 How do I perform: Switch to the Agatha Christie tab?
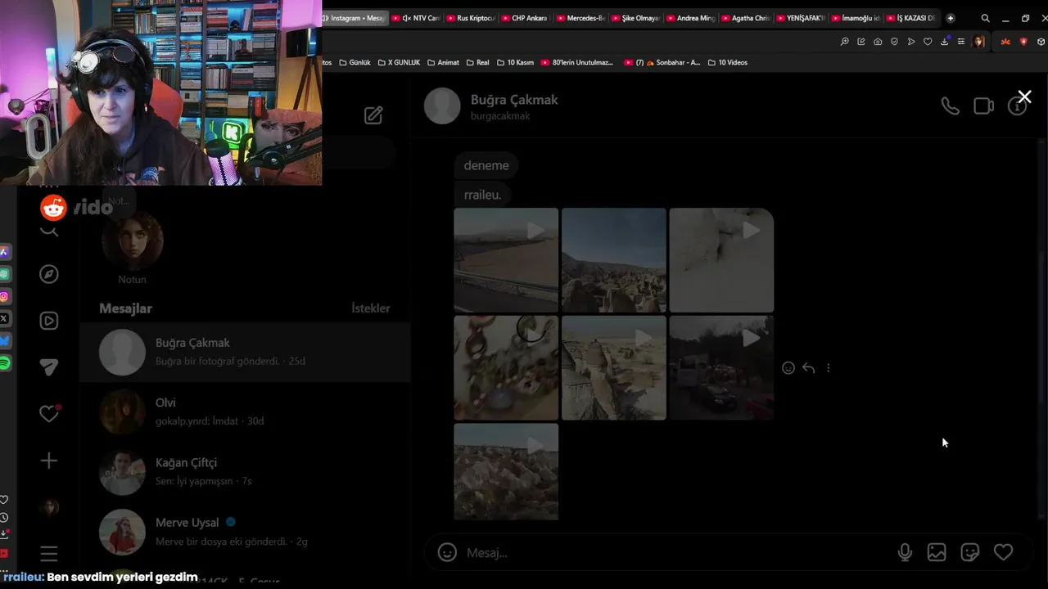(746, 18)
